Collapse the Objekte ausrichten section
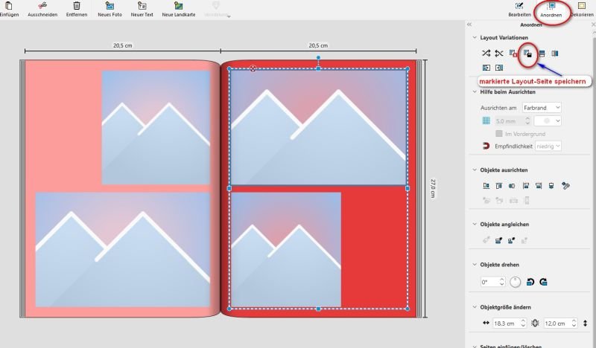 (475, 170)
